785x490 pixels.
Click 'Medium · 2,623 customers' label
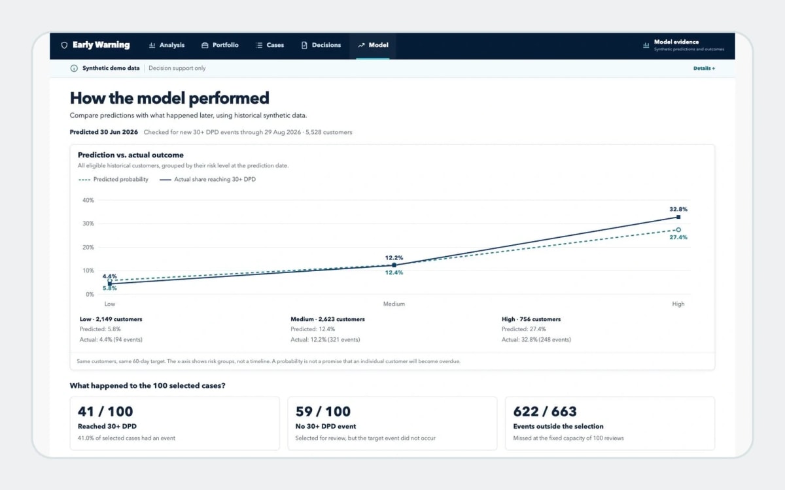click(328, 319)
